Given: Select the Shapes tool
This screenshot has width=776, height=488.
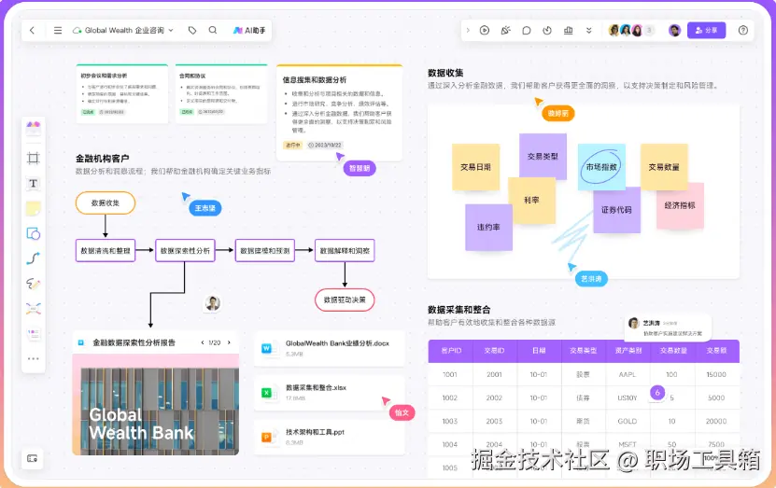Looking at the screenshot, I should [x=34, y=233].
